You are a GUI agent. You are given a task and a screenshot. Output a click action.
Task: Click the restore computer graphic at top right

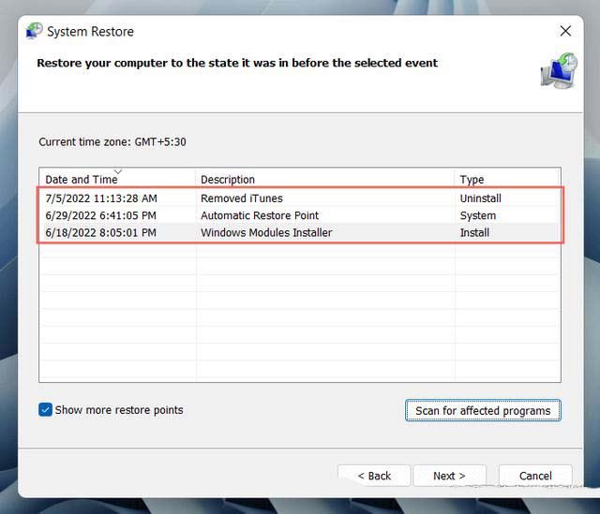[559, 72]
